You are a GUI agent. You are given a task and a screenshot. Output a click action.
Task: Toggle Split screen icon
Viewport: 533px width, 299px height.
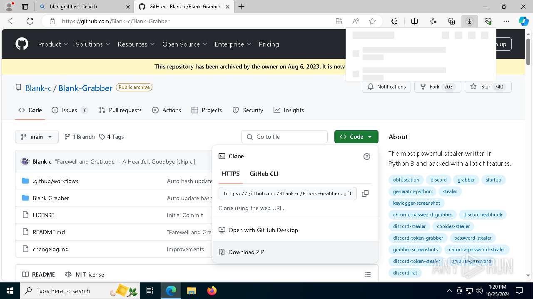click(414, 21)
